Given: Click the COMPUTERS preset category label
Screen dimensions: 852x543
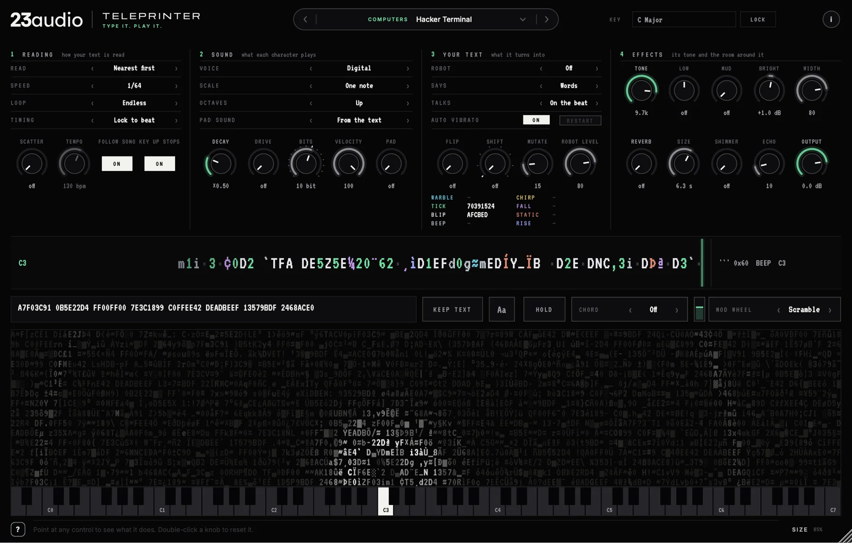Looking at the screenshot, I should pos(388,19).
